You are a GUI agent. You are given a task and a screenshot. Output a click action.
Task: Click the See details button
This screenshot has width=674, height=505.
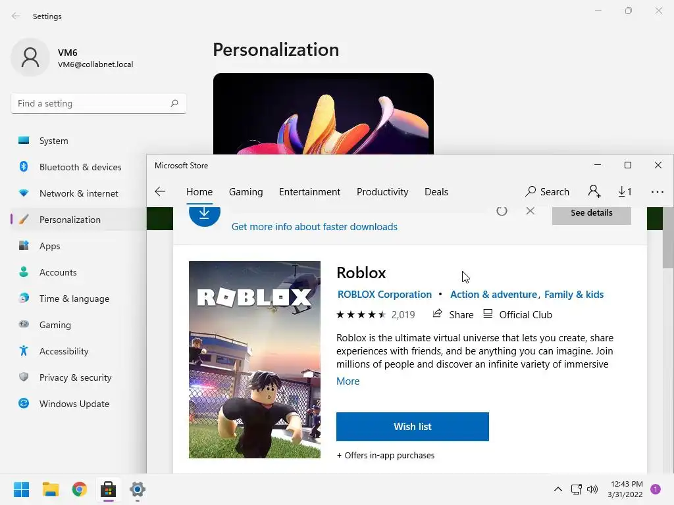click(592, 215)
